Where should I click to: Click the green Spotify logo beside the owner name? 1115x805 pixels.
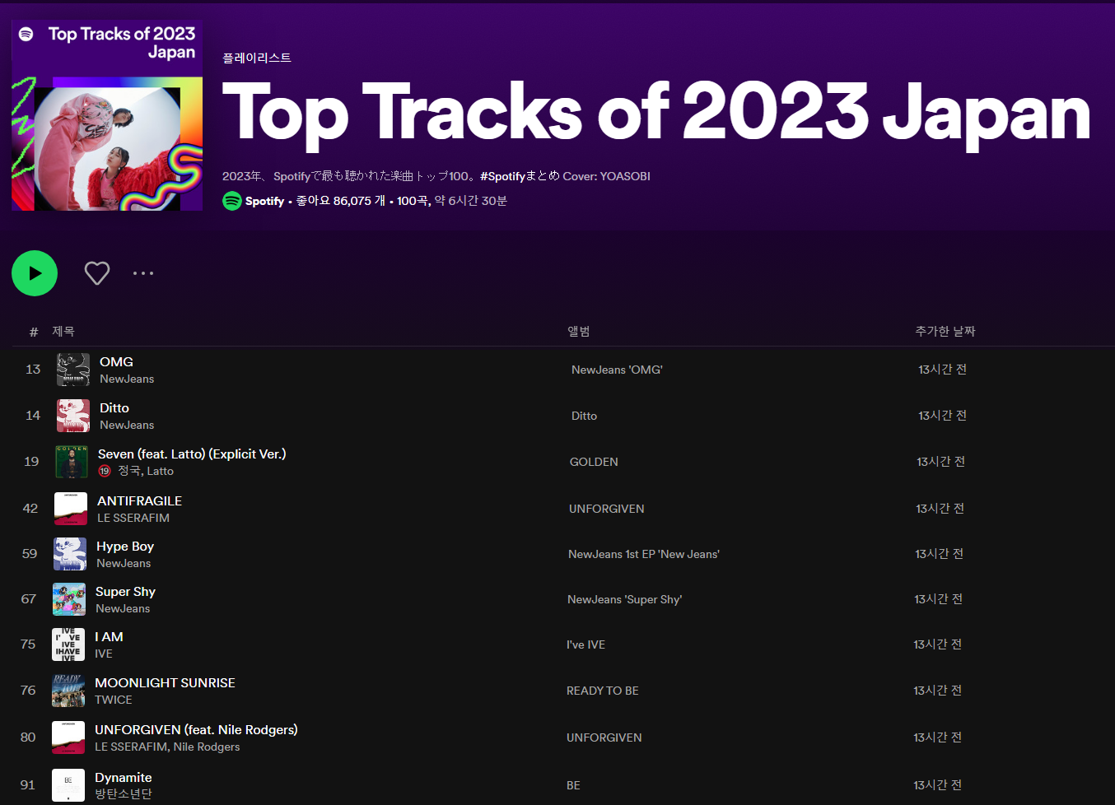tap(232, 201)
